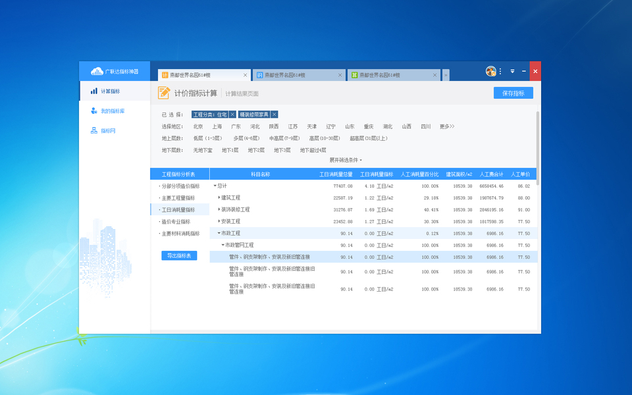Expand filters with 展开筛选条件
This screenshot has height=395, width=632.
click(346, 160)
